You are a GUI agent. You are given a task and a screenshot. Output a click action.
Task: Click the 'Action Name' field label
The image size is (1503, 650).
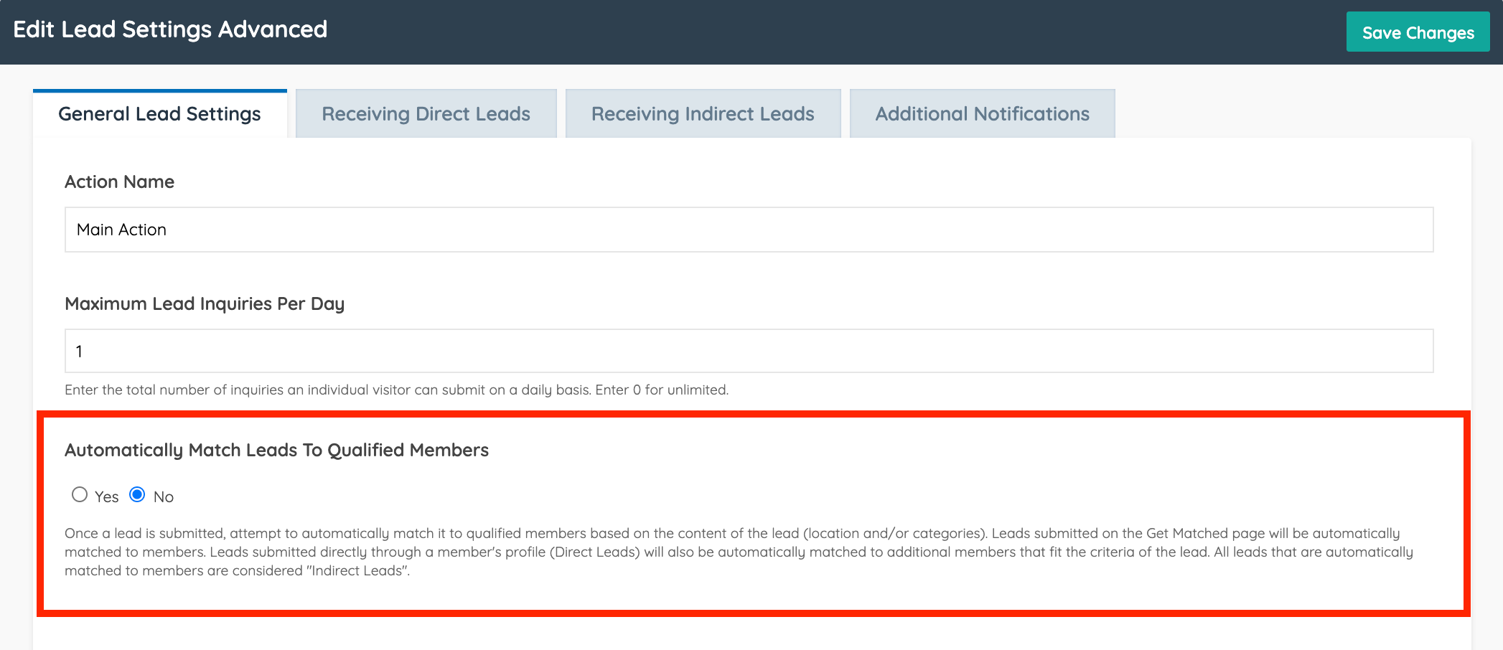tap(119, 182)
